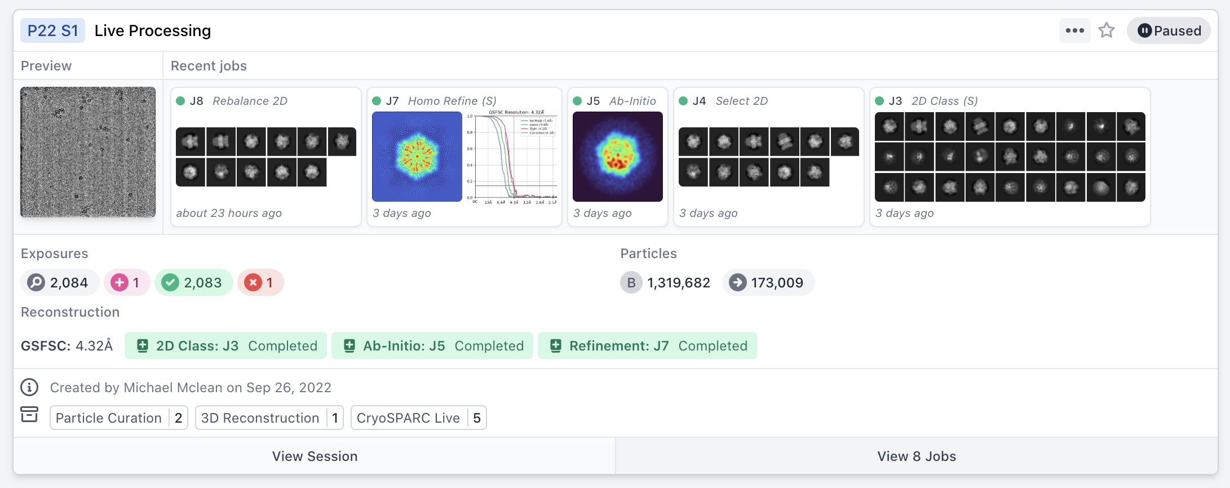Click the P22 S1 session tag
Viewport: 1230px width, 488px height.
52,30
